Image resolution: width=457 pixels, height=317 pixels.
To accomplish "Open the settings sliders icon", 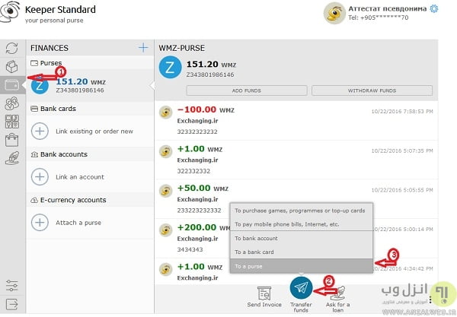I will 11,285.
